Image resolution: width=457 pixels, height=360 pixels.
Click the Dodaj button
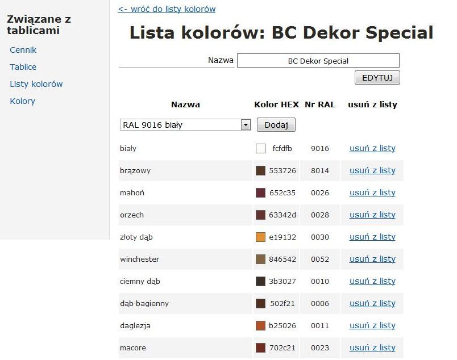(x=276, y=125)
